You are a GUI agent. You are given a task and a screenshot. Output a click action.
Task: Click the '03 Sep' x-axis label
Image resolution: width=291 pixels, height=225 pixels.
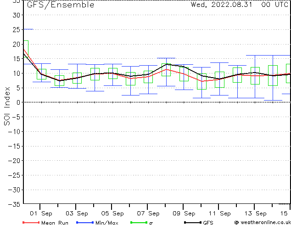(77, 214)
